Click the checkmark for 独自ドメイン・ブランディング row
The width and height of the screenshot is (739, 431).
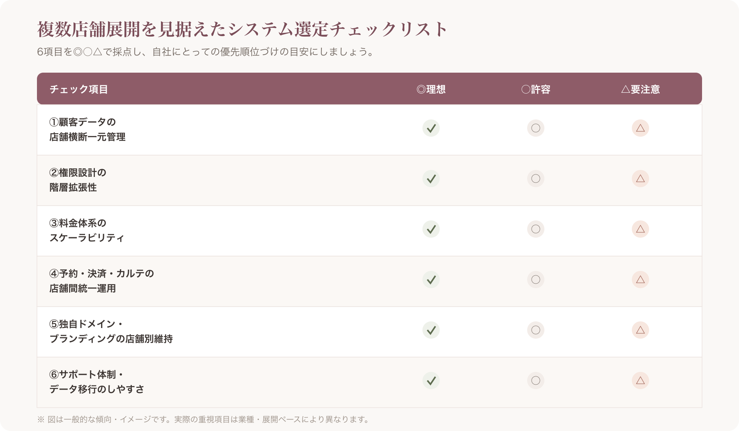[x=431, y=330]
